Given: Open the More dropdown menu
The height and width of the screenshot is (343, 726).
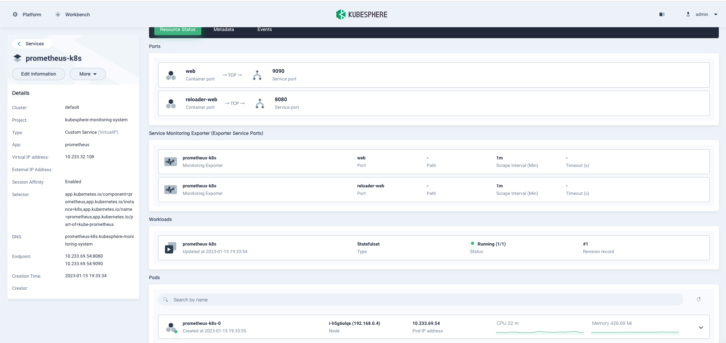Looking at the screenshot, I should click(x=88, y=74).
